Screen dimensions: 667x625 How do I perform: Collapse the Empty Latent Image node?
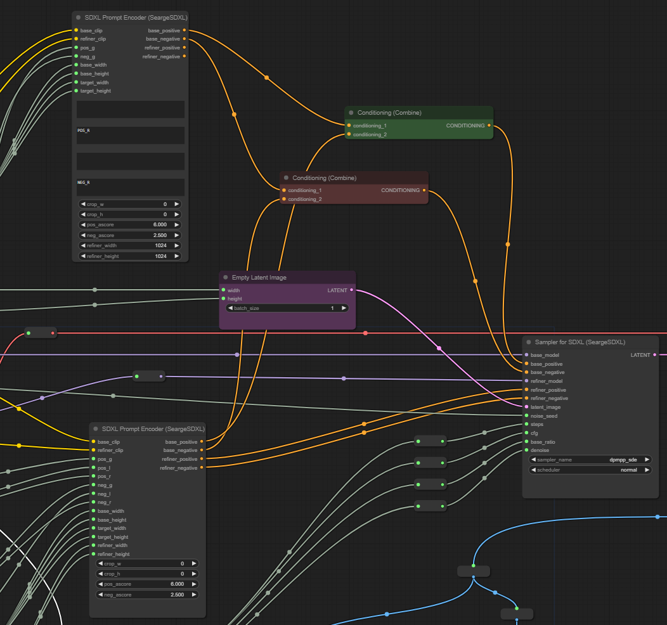[225, 278]
